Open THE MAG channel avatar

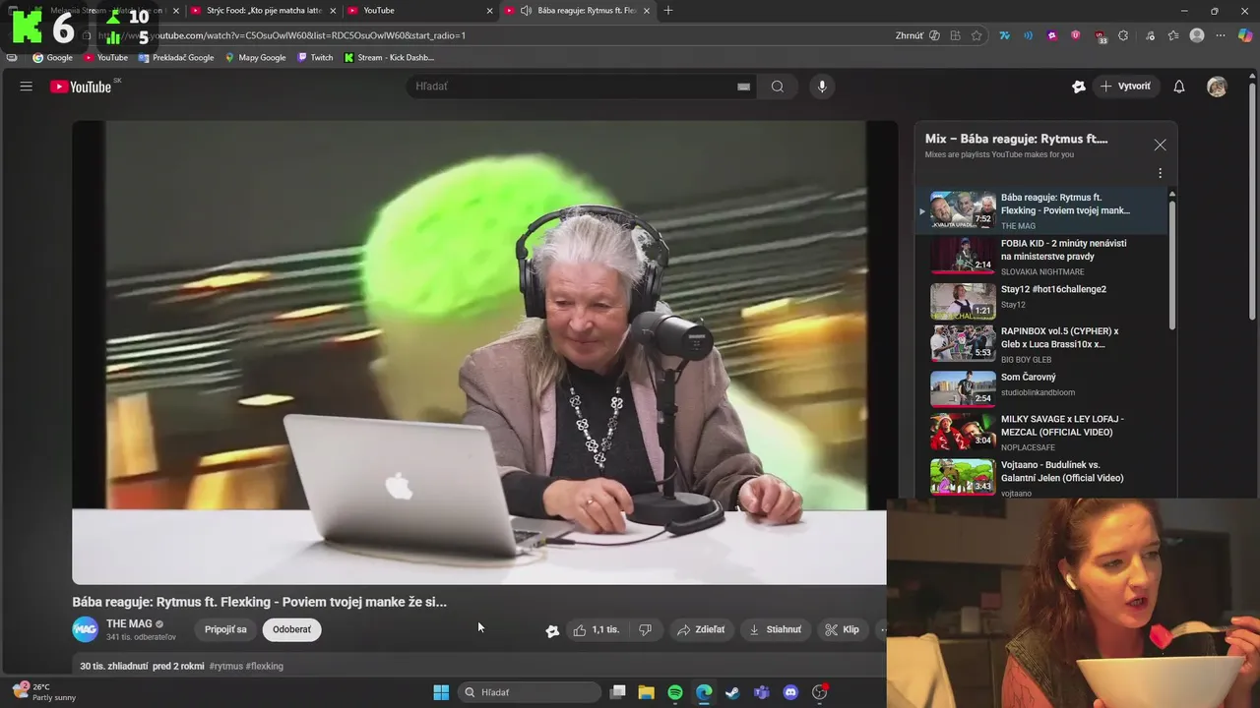coord(86,629)
